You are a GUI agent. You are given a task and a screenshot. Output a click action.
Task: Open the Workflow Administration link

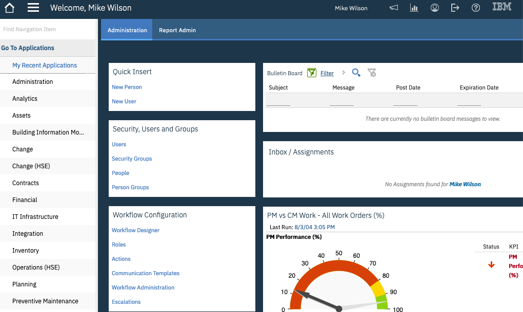click(x=143, y=287)
